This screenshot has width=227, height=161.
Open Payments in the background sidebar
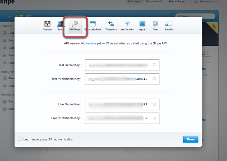[x=8, y=40]
